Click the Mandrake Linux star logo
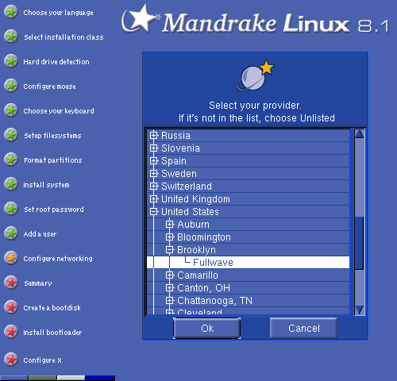The height and width of the screenshot is (381, 397). (140, 18)
